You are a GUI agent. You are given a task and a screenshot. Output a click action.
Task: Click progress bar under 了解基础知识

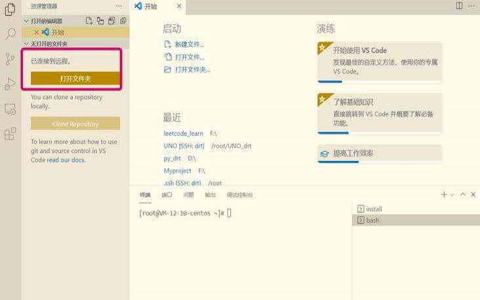pyautogui.click(x=380, y=133)
